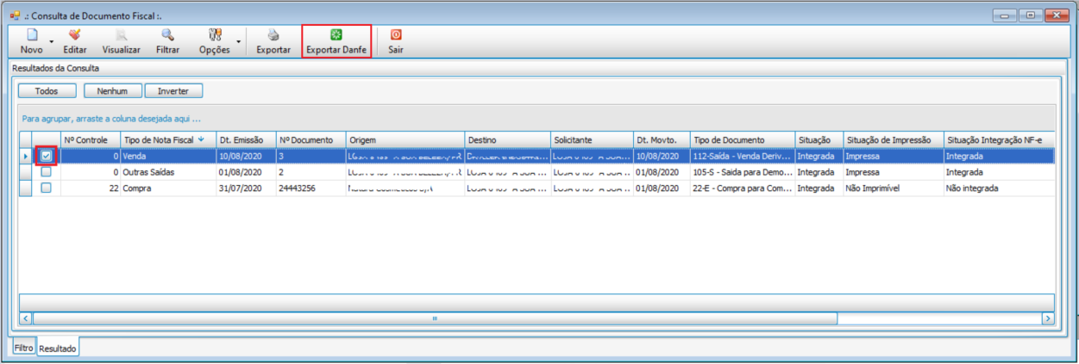Click emission date 31/07/2020
The width and height of the screenshot is (1079, 364).
pyautogui.click(x=246, y=188)
